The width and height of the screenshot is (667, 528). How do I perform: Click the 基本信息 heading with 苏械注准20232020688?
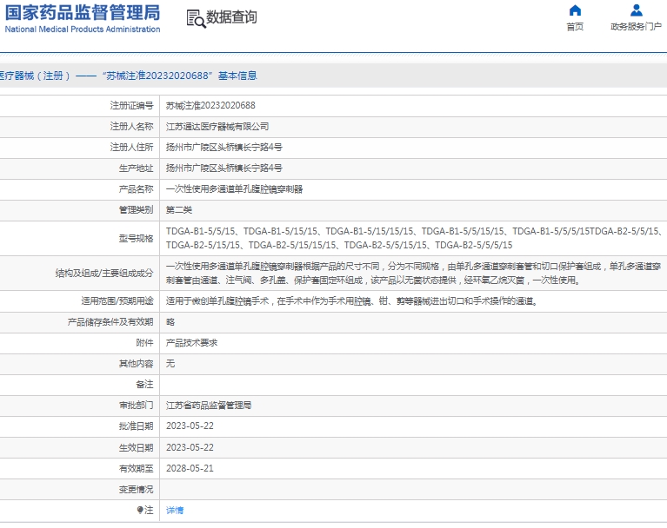[x=128, y=76]
